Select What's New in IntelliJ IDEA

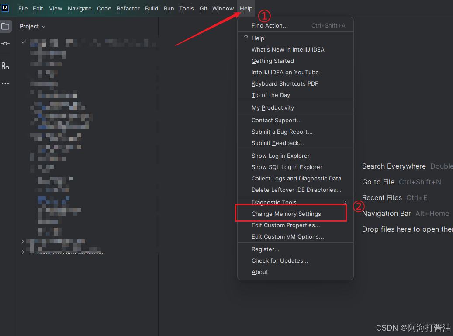(295, 50)
